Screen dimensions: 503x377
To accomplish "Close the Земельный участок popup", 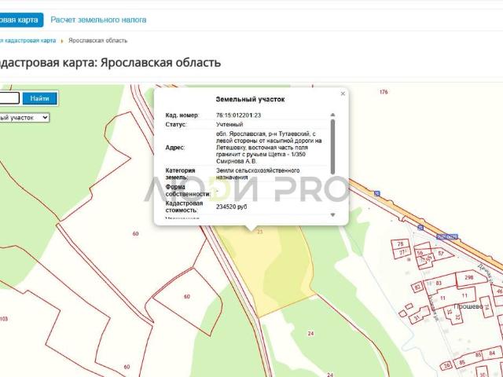I will click(343, 93).
